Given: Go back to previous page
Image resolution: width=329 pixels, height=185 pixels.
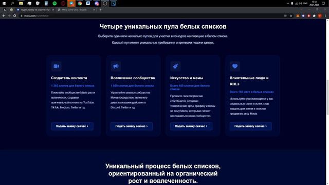Looking at the screenshot, I should pyautogui.click(x=4, y=16).
